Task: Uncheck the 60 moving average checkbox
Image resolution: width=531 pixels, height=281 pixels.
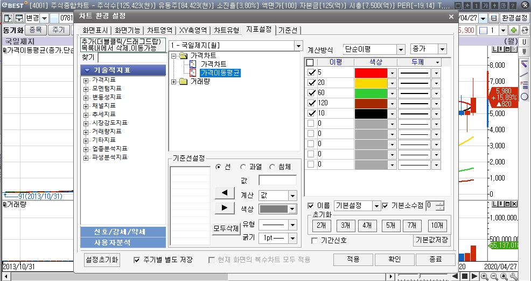Action: point(311,92)
